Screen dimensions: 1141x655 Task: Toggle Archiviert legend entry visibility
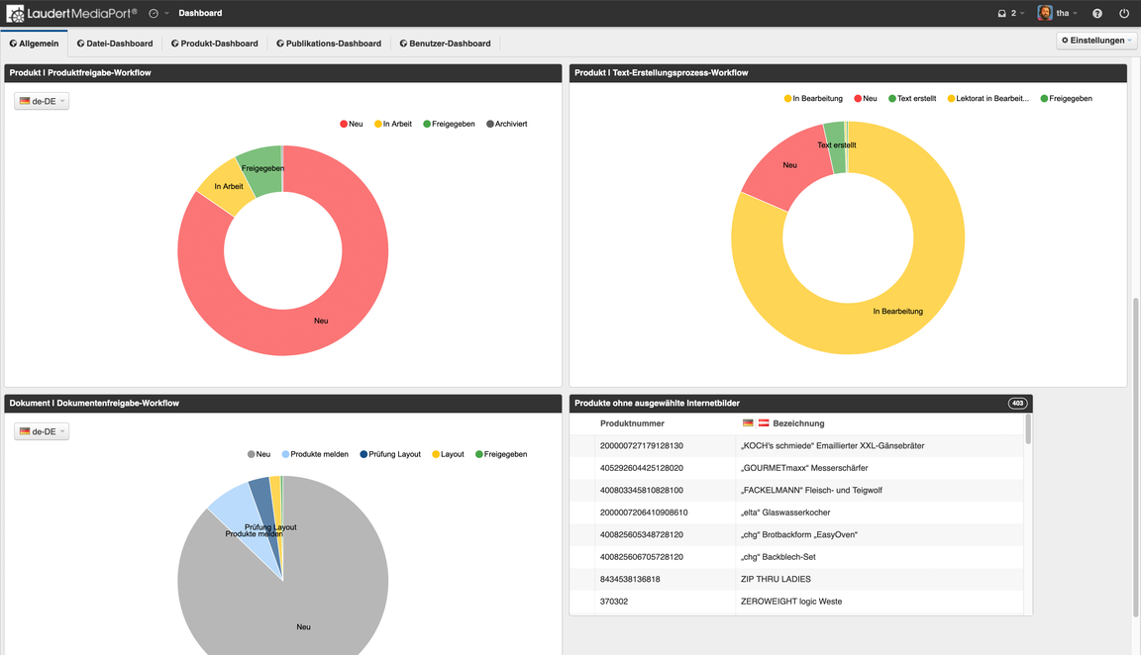[x=506, y=125]
